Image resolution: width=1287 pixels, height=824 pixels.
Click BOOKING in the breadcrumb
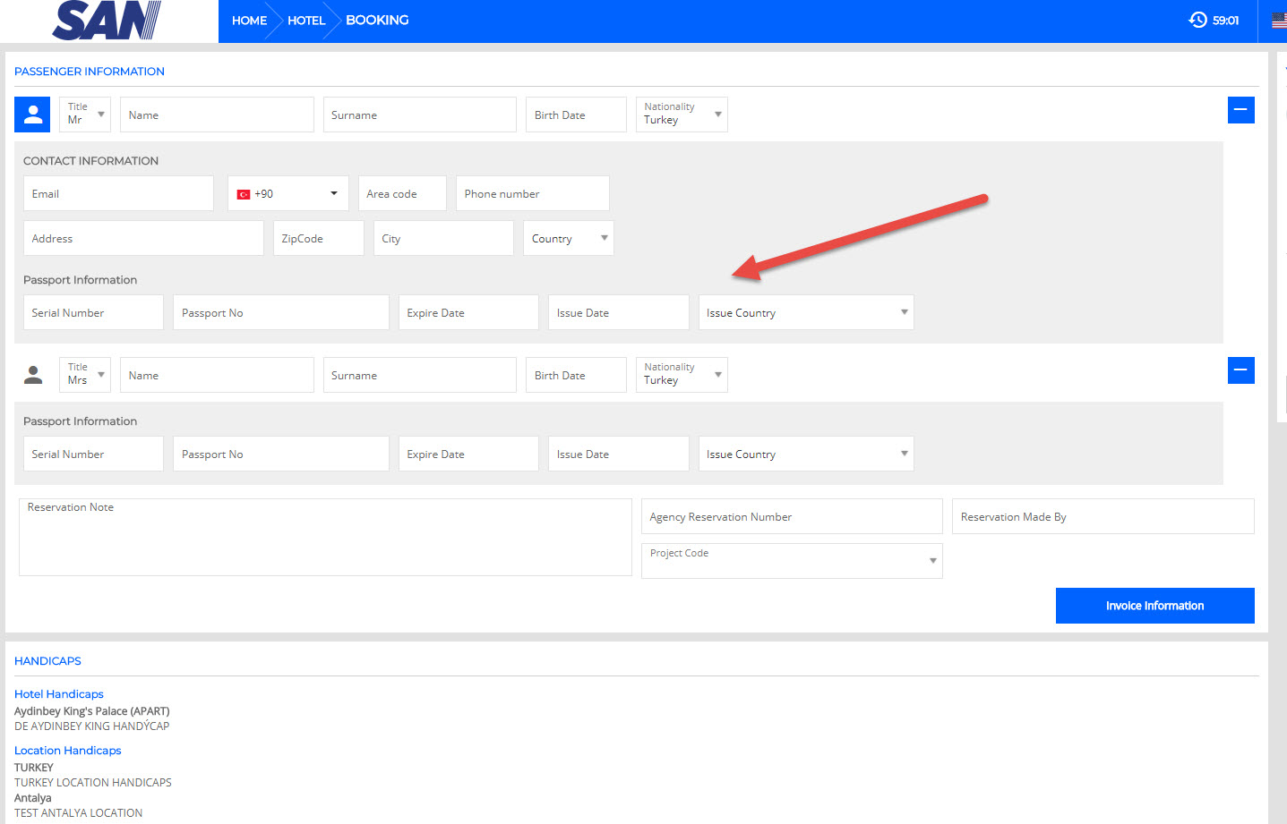377,21
